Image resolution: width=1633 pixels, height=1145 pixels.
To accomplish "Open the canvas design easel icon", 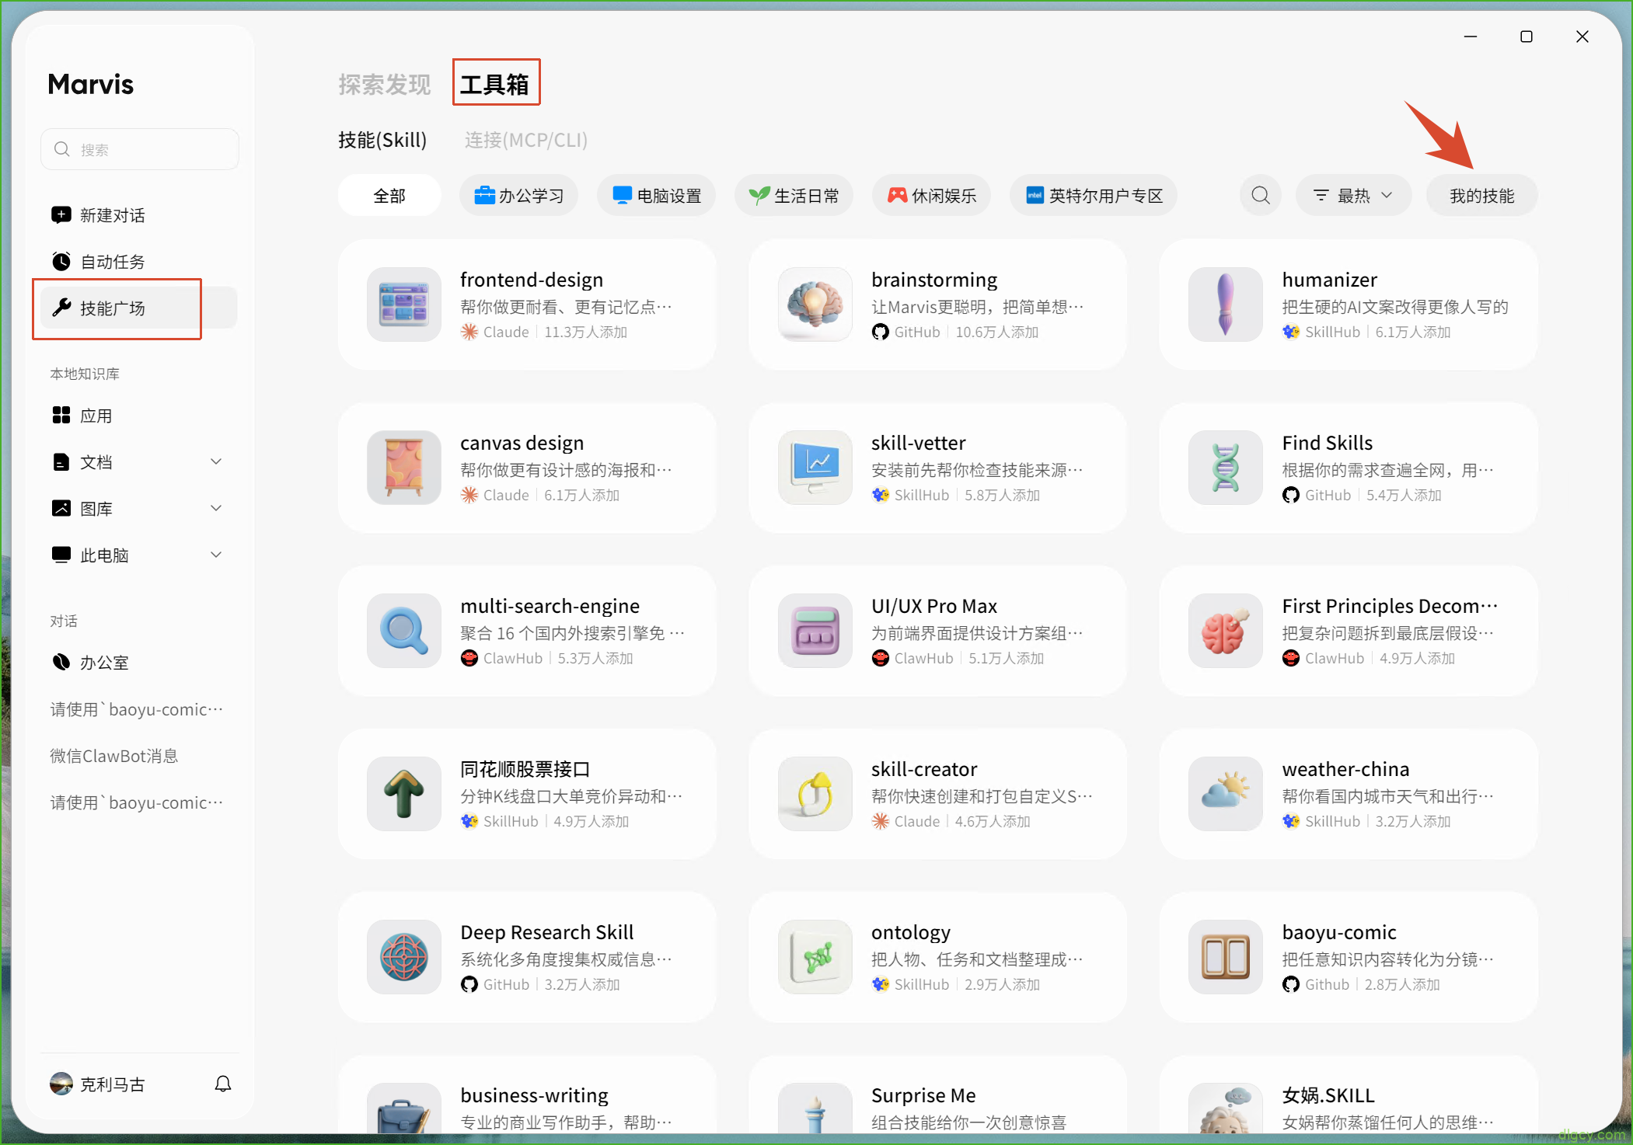I will [x=404, y=468].
